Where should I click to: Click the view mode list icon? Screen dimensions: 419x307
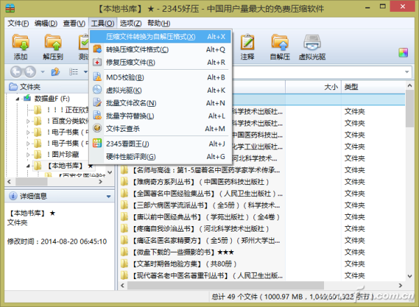click(73, 72)
